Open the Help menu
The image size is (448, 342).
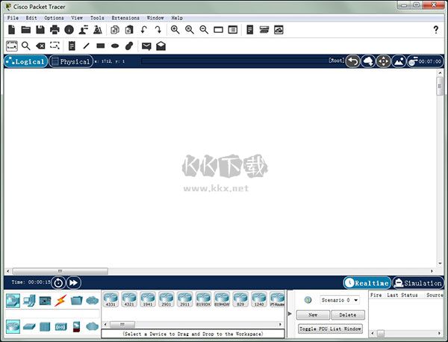[177, 18]
